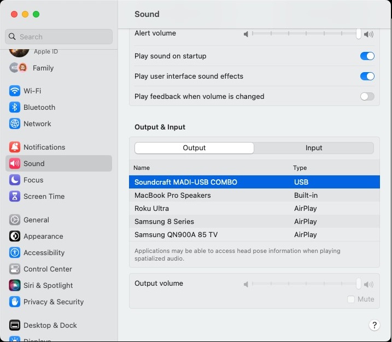Check the Mute checkbox

click(x=351, y=299)
